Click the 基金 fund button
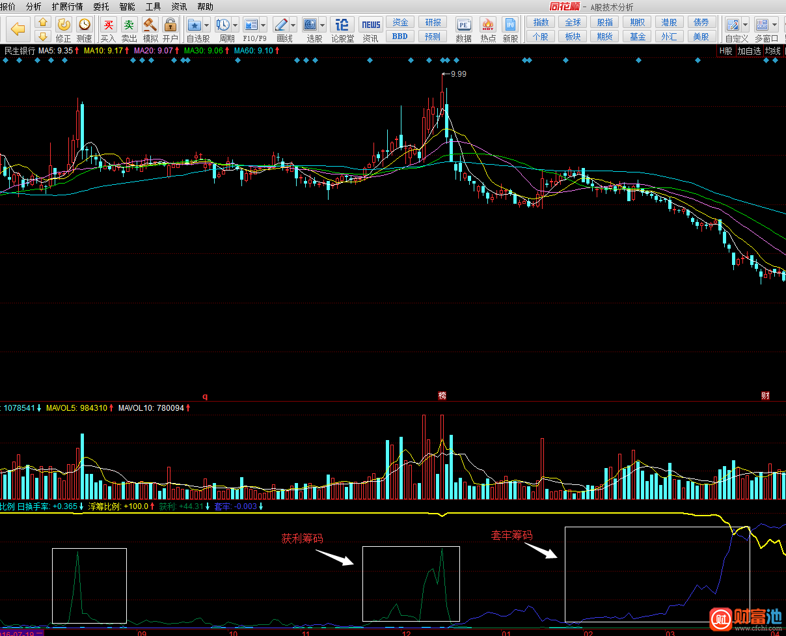This screenshot has width=786, height=636. pyautogui.click(x=637, y=36)
